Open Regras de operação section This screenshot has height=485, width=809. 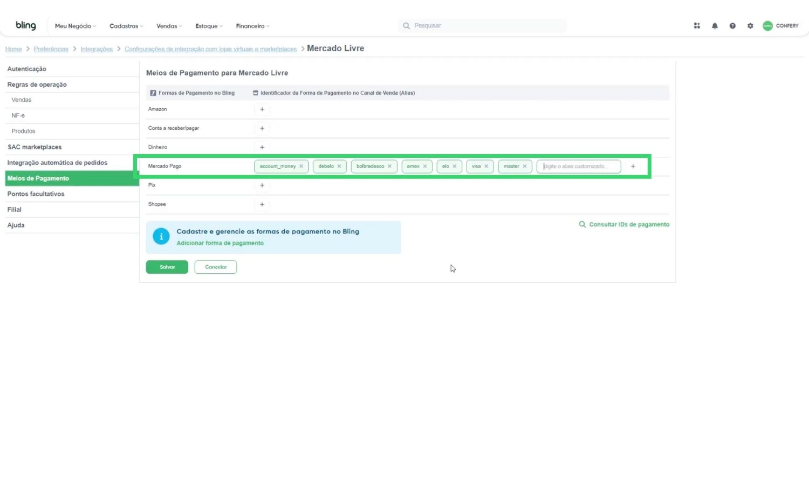click(72, 85)
